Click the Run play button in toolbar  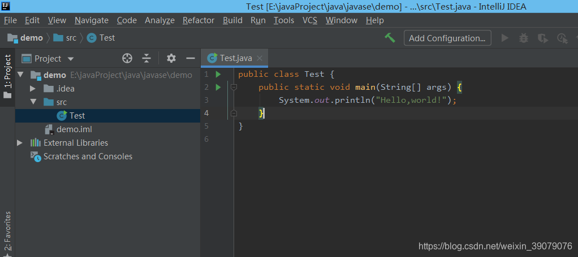coord(504,38)
